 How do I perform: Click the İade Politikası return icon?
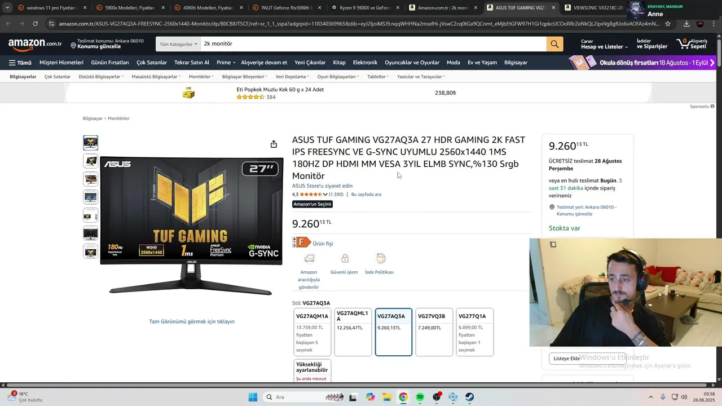[x=381, y=258]
